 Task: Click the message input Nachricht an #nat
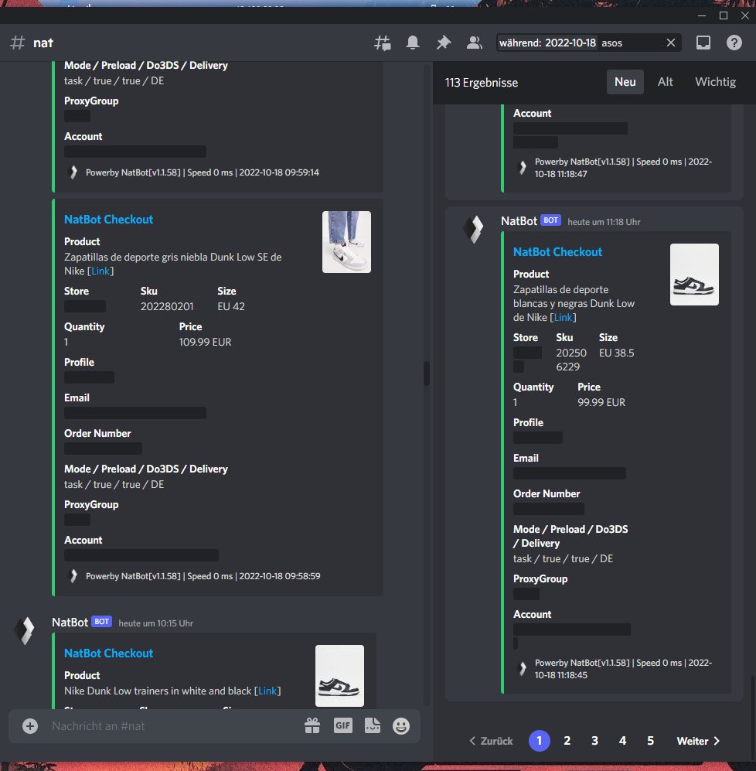(172, 726)
